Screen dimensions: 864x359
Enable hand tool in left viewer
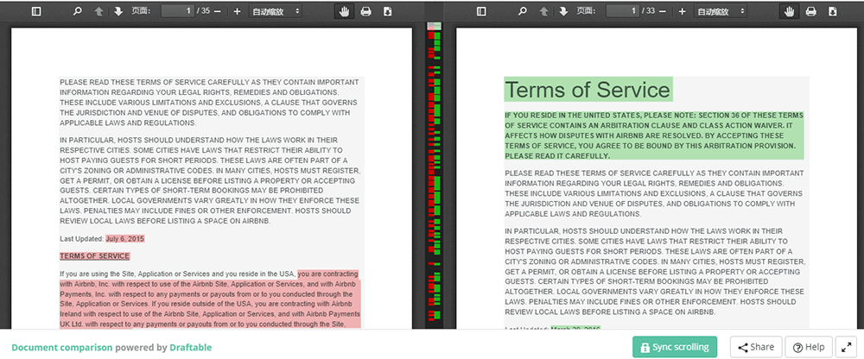coord(345,11)
